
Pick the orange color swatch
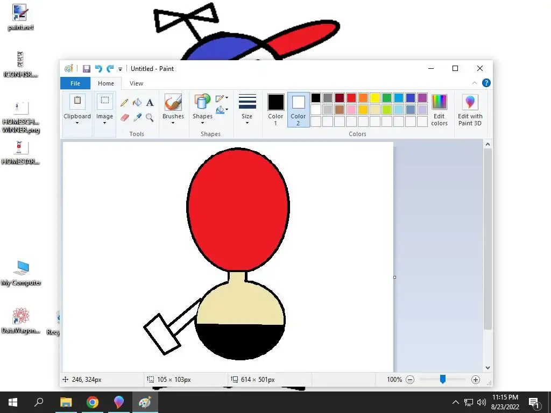point(363,98)
